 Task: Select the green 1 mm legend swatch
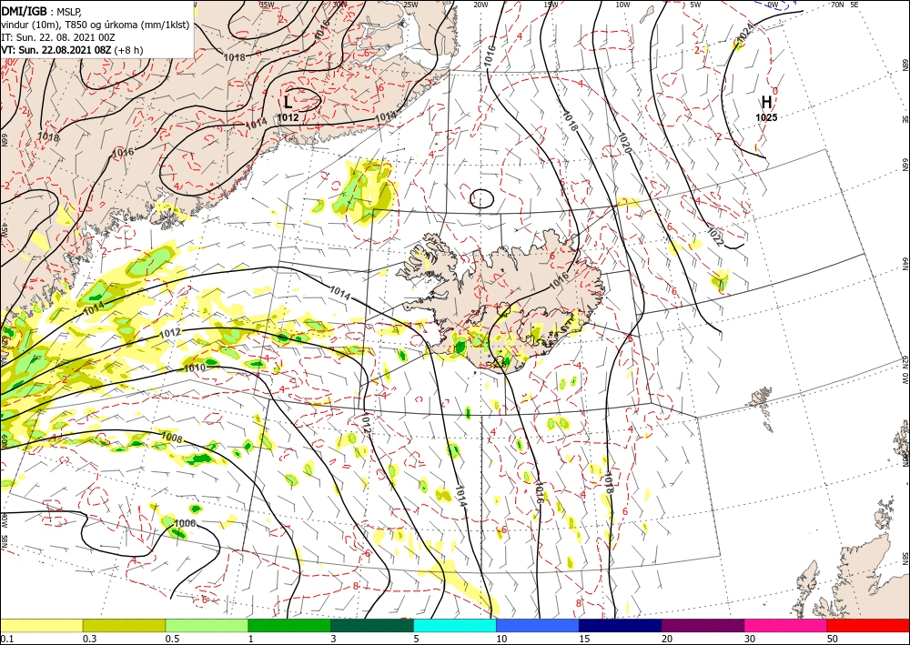(289, 625)
